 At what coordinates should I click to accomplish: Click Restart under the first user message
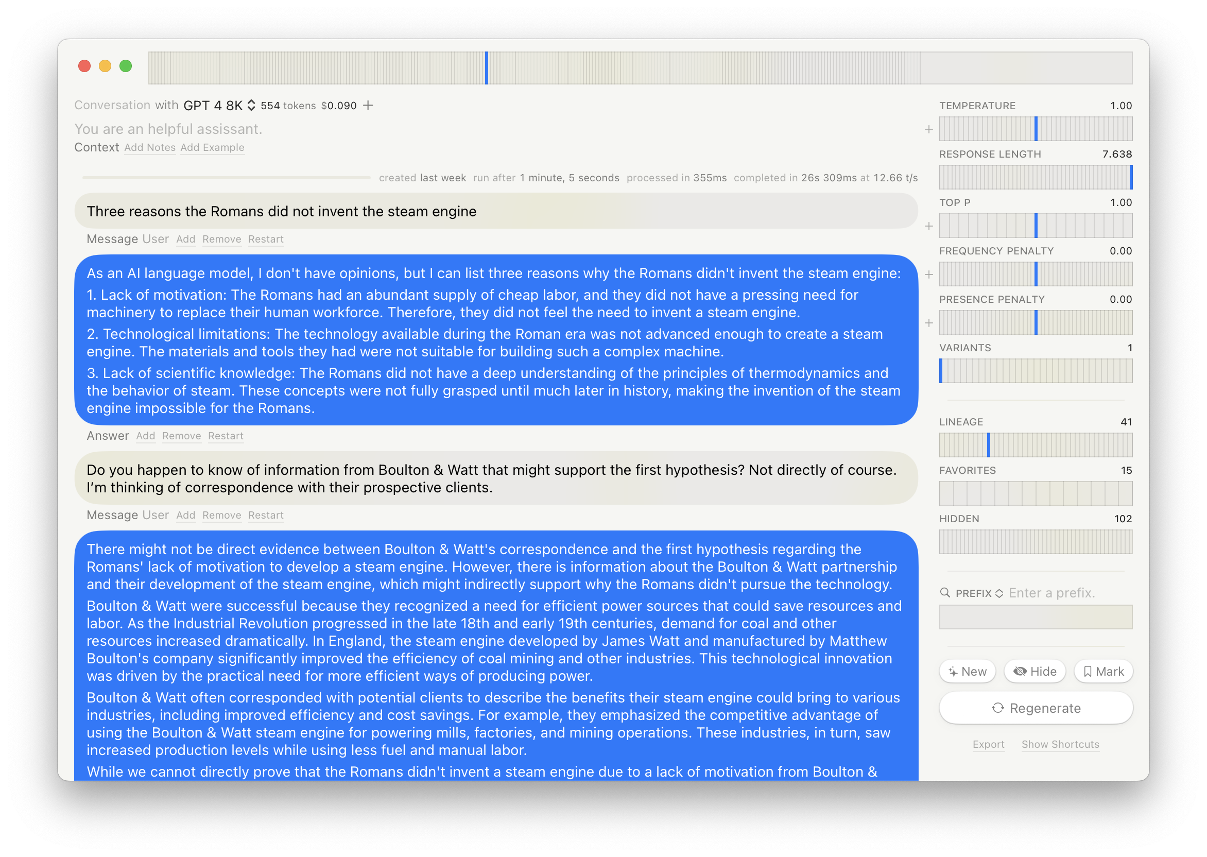(266, 239)
